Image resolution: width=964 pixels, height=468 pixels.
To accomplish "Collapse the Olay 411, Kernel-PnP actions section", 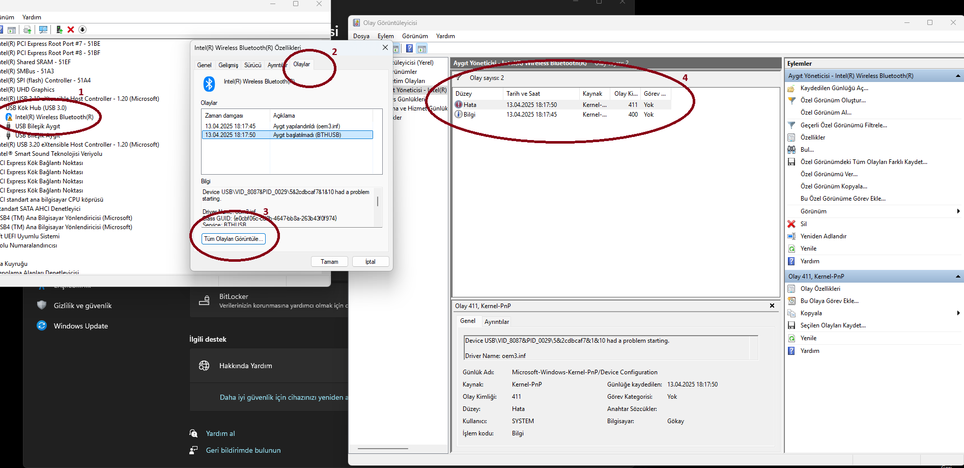I will coord(958,277).
